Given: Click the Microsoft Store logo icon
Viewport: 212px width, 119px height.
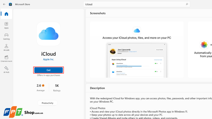Looking at the screenshot, I should 10,4.
